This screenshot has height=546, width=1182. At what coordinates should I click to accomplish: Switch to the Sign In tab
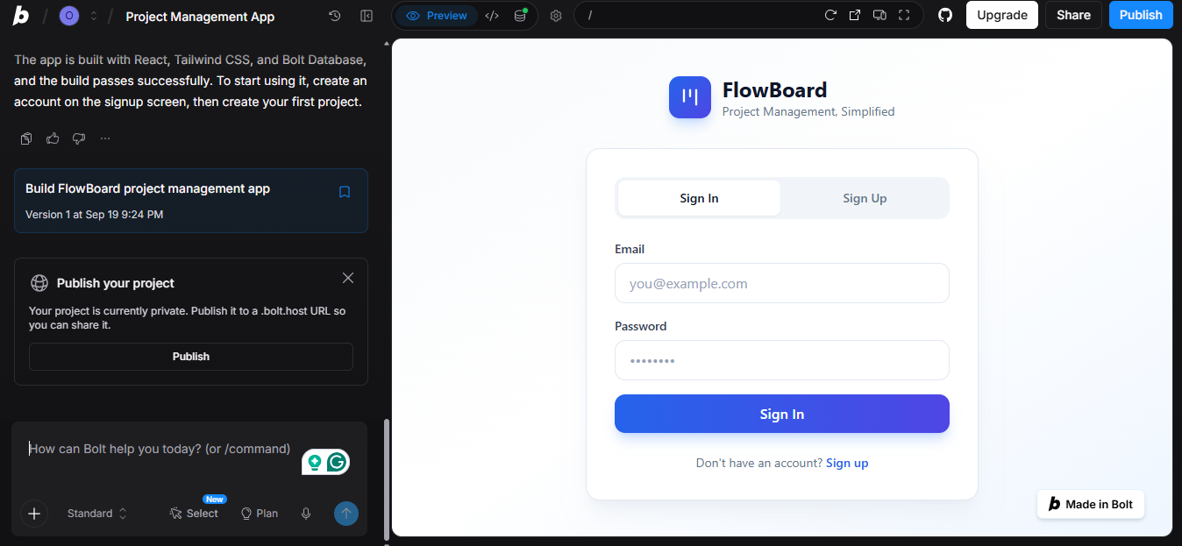tap(699, 198)
